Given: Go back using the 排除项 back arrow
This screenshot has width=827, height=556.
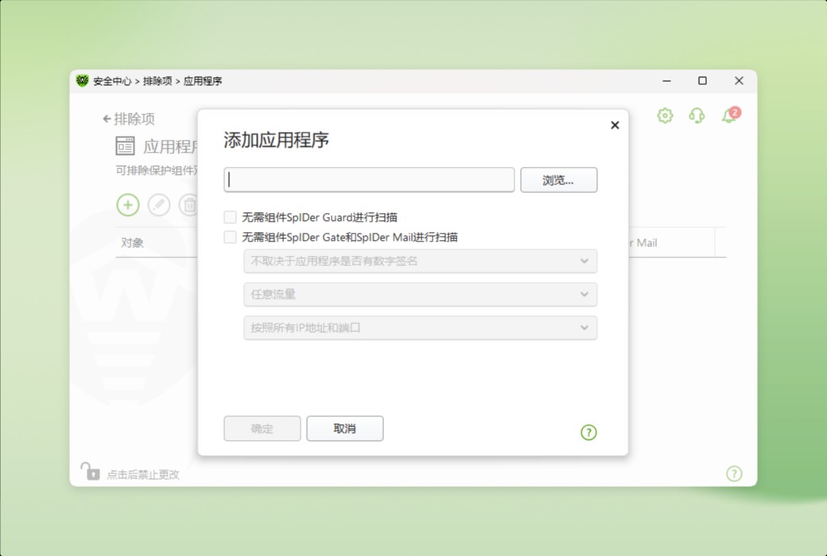Looking at the screenshot, I should pyautogui.click(x=107, y=118).
